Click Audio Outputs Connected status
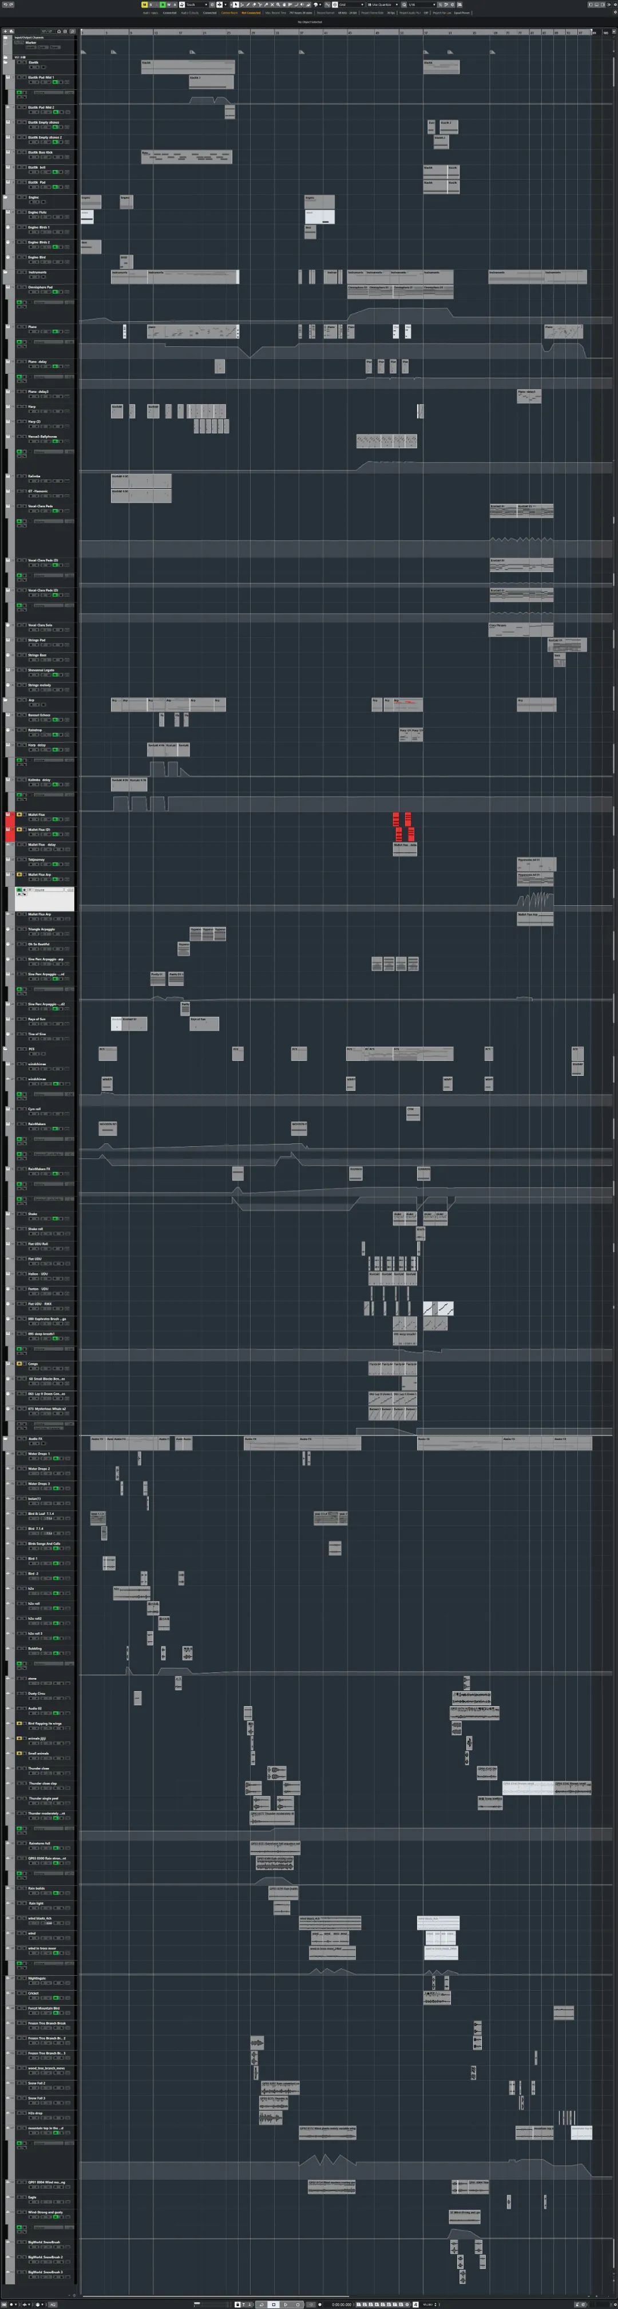Image resolution: width=618 pixels, height=2309 pixels. click(209, 13)
